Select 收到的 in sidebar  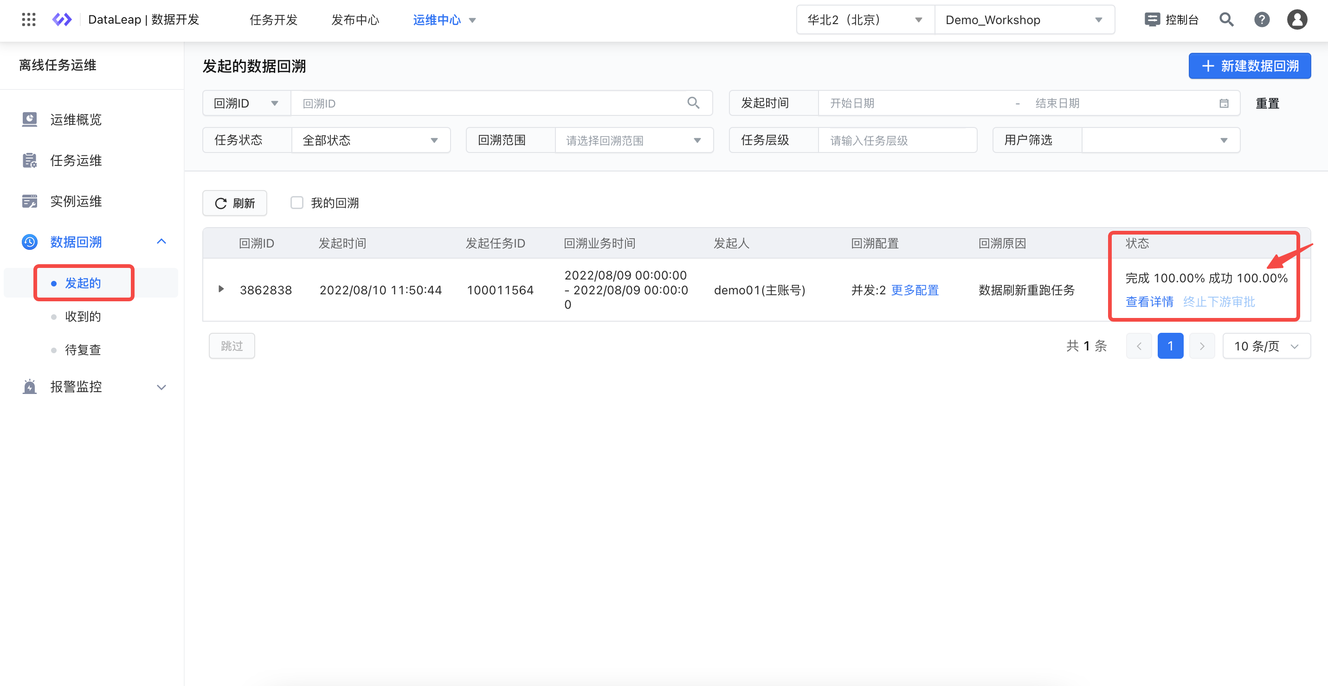tap(83, 316)
